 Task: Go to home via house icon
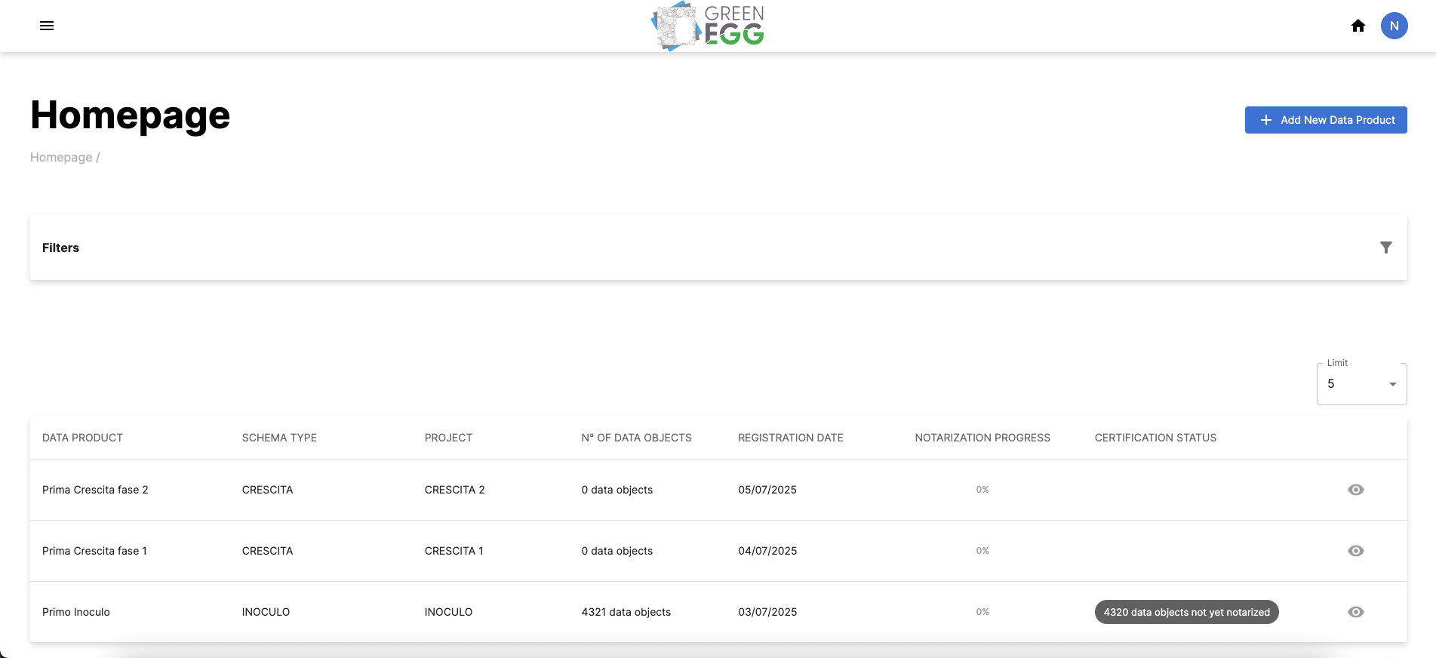[x=1358, y=26]
